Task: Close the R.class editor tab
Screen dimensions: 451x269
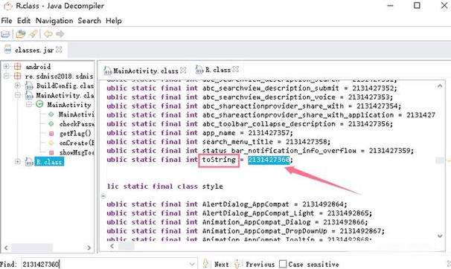Action: (236, 69)
